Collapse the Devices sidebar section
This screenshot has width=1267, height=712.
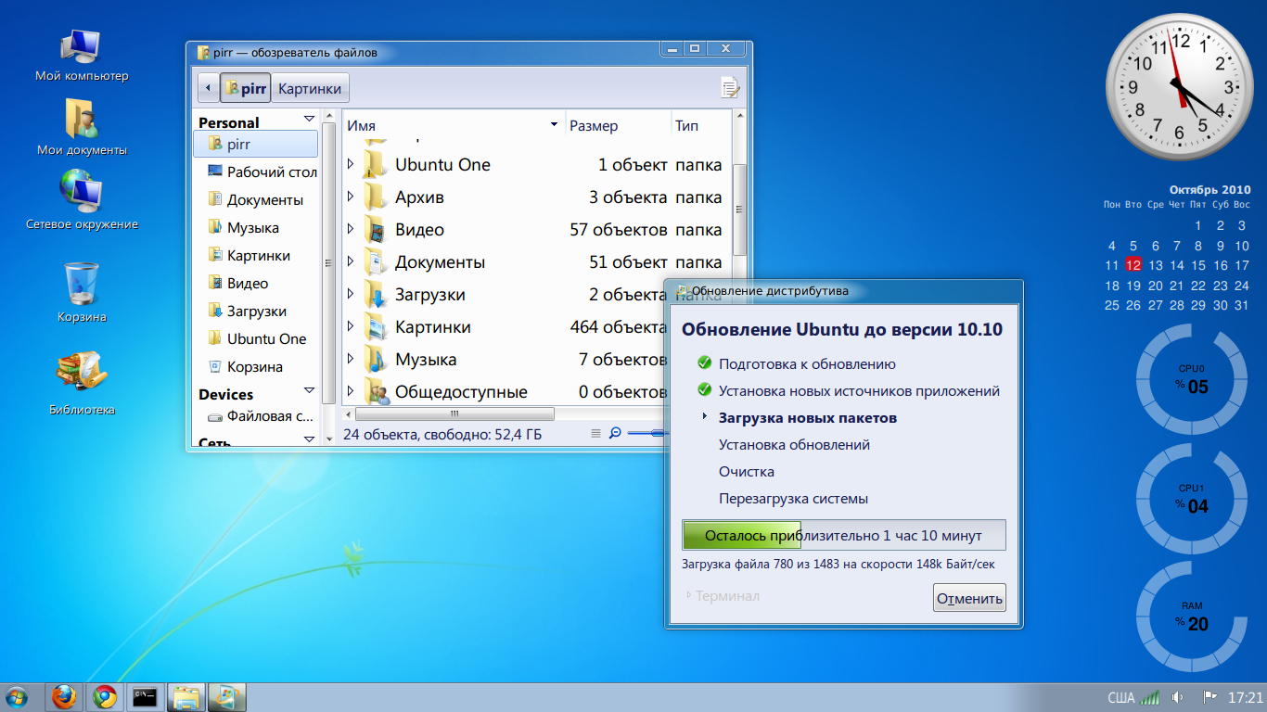[x=309, y=392]
